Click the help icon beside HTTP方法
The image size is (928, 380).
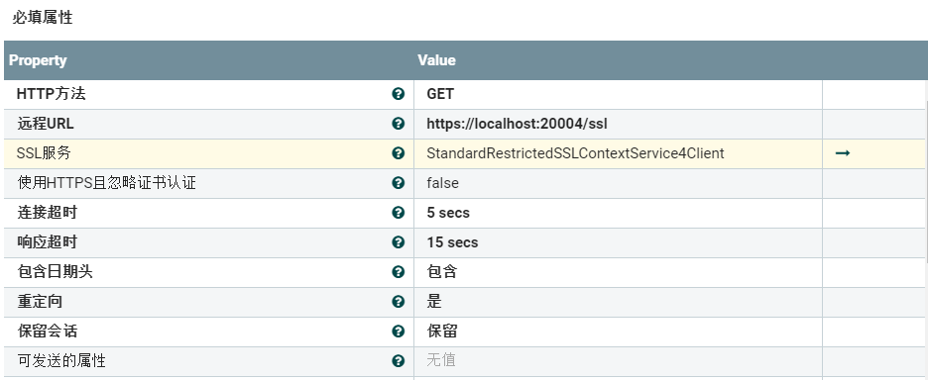(x=399, y=94)
